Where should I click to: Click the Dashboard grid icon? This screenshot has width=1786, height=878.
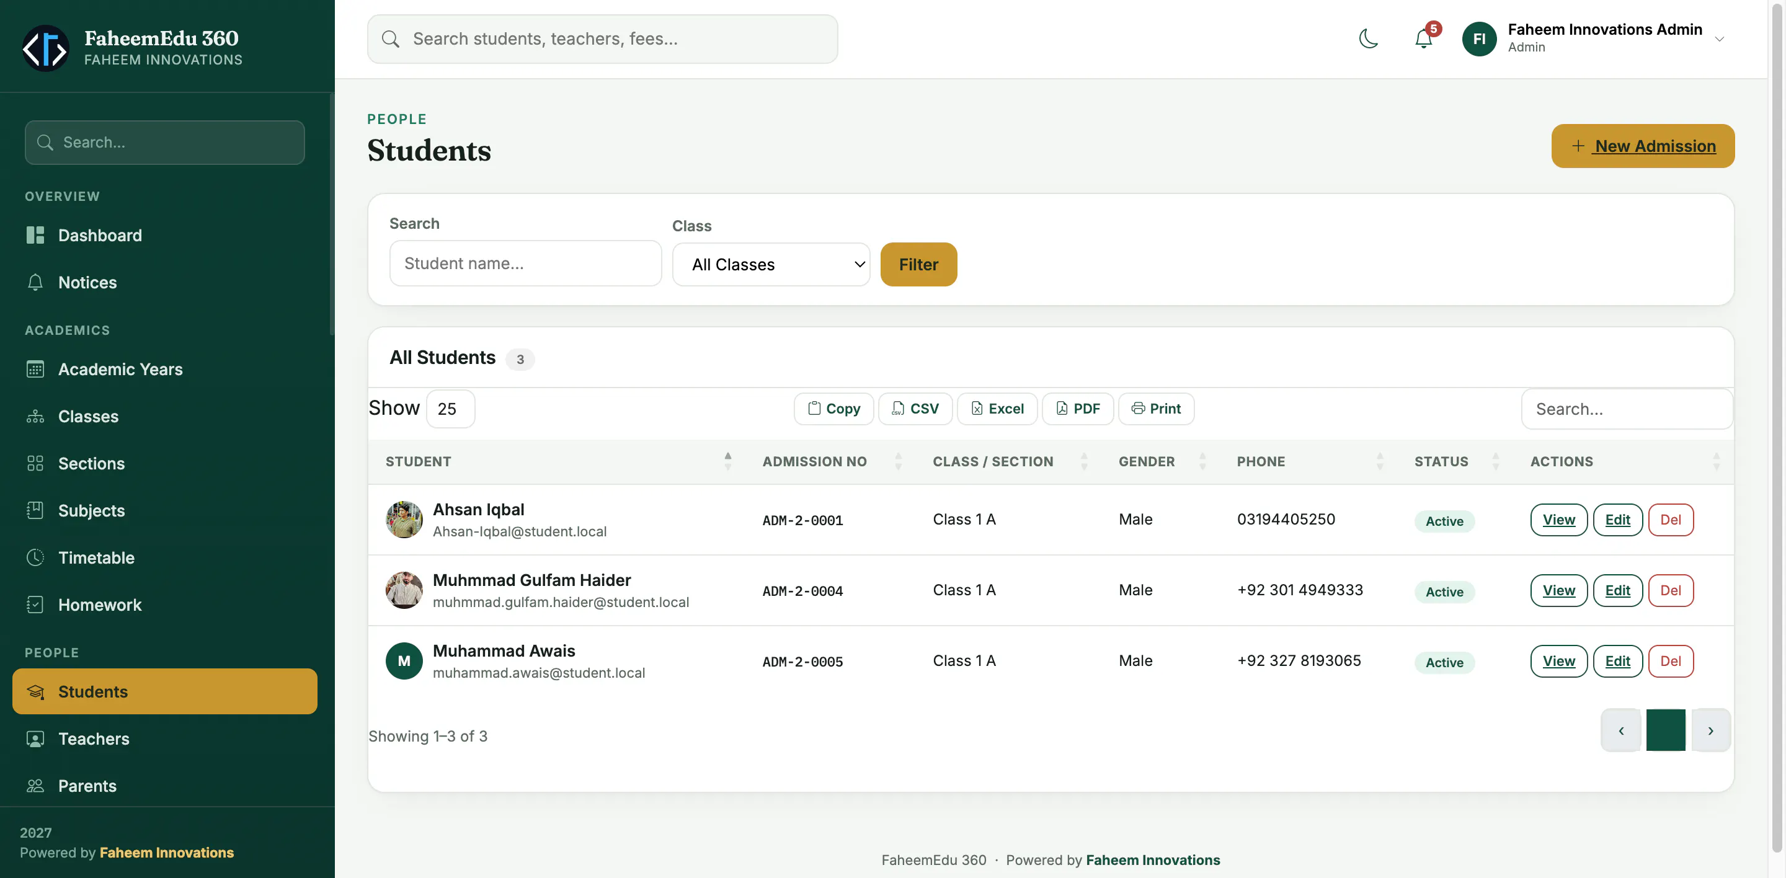pos(35,236)
